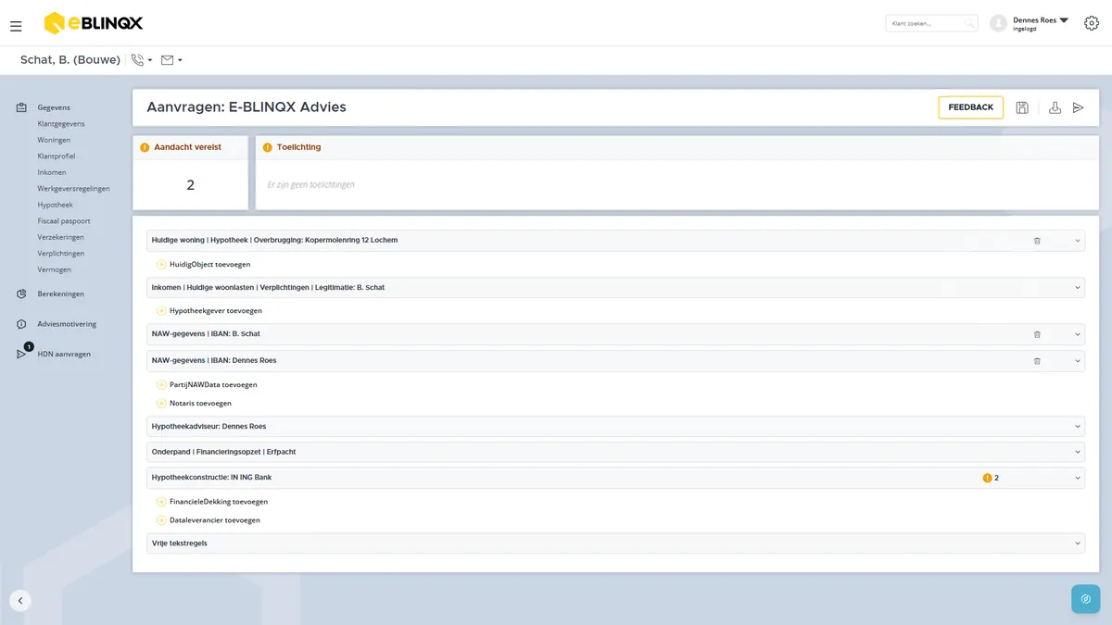Click the phone icon beside Schat, B.
Image resolution: width=1112 pixels, height=625 pixels.
click(138, 60)
